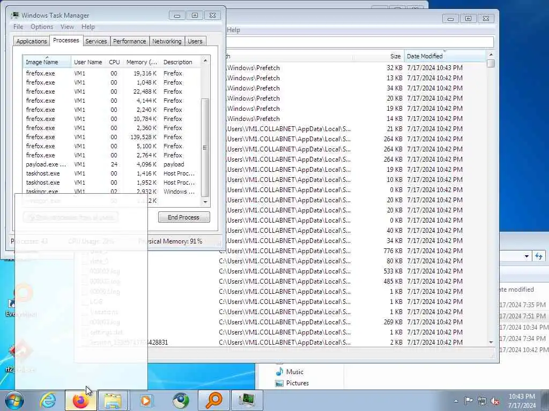Select the payload.exe process row

[x=112, y=164]
